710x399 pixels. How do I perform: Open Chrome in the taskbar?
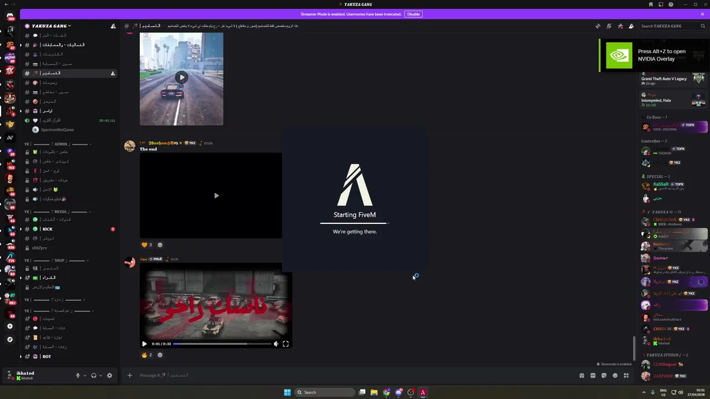point(386,392)
